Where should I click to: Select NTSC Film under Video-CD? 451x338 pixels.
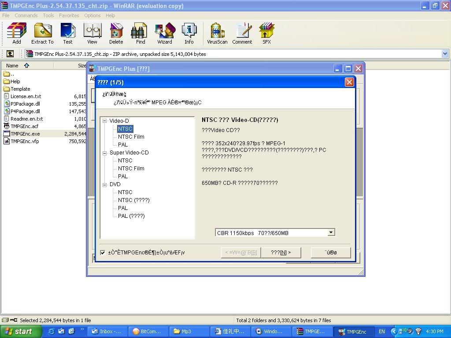131,137
